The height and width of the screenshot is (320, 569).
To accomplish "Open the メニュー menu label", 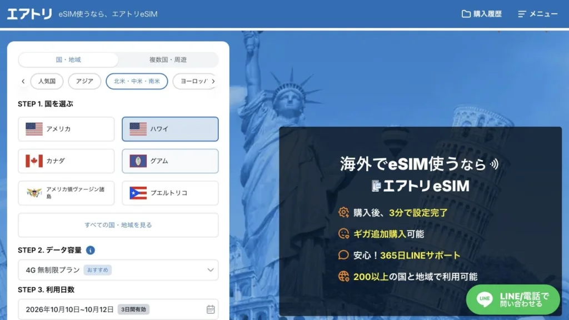I will [x=543, y=14].
